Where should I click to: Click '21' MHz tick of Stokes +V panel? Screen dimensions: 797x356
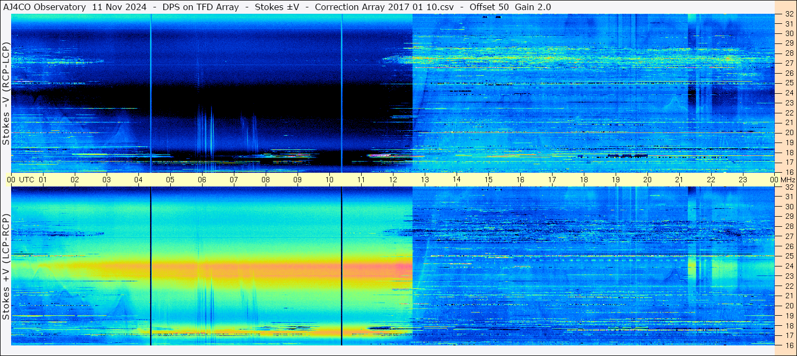click(789, 296)
